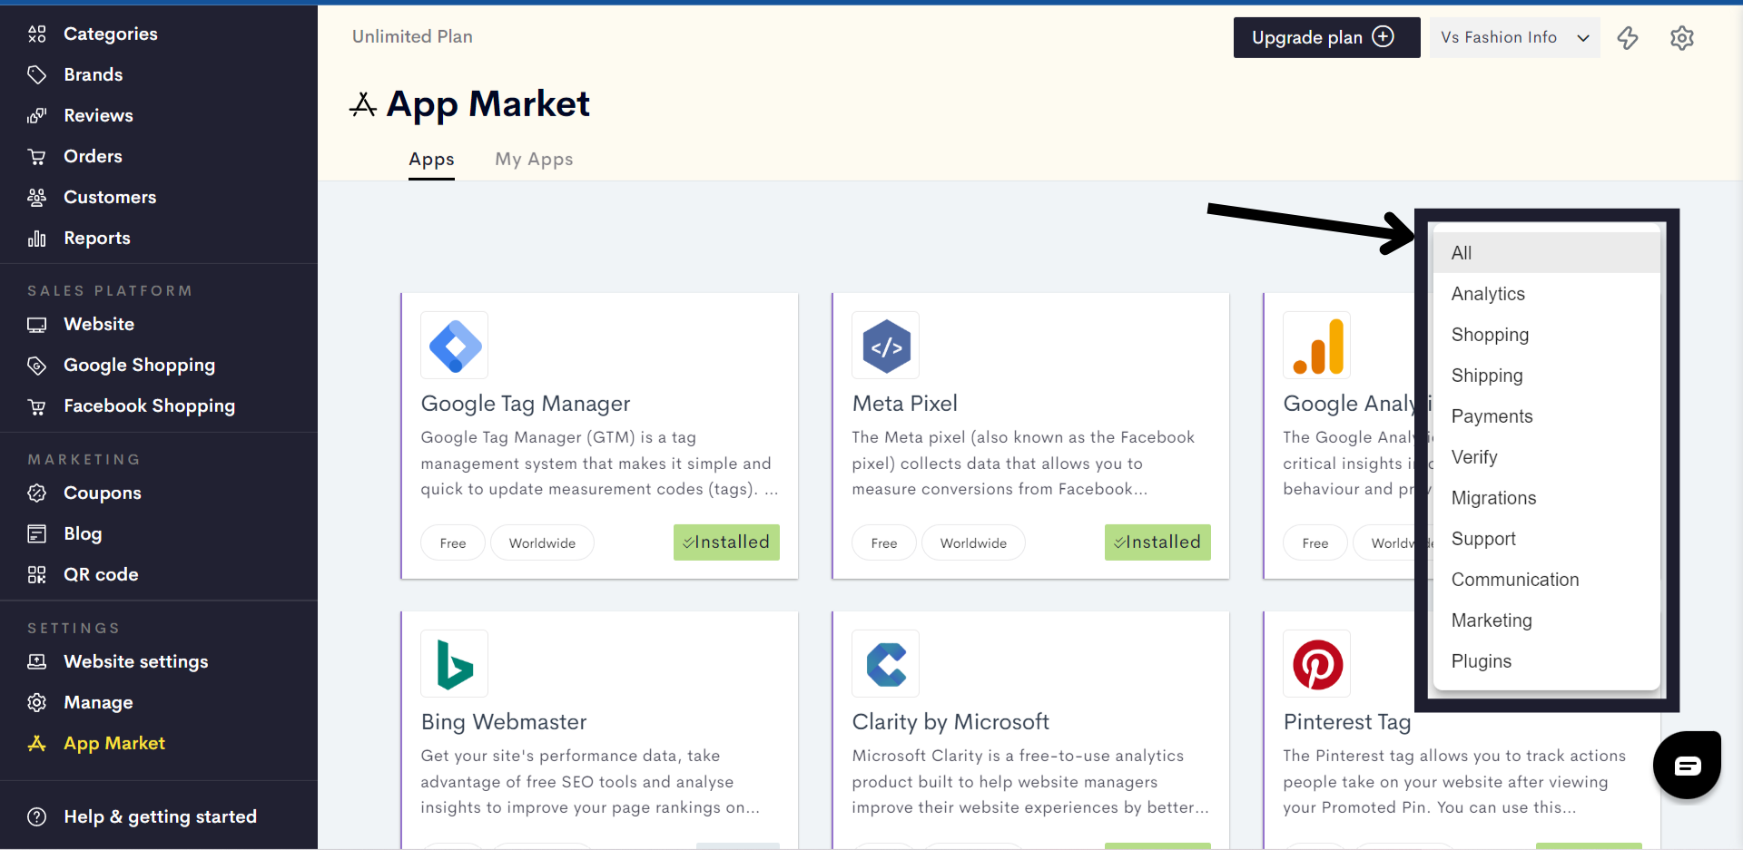Choose Plugins from the filter list
The height and width of the screenshot is (850, 1743).
[x=1547, y=661]
